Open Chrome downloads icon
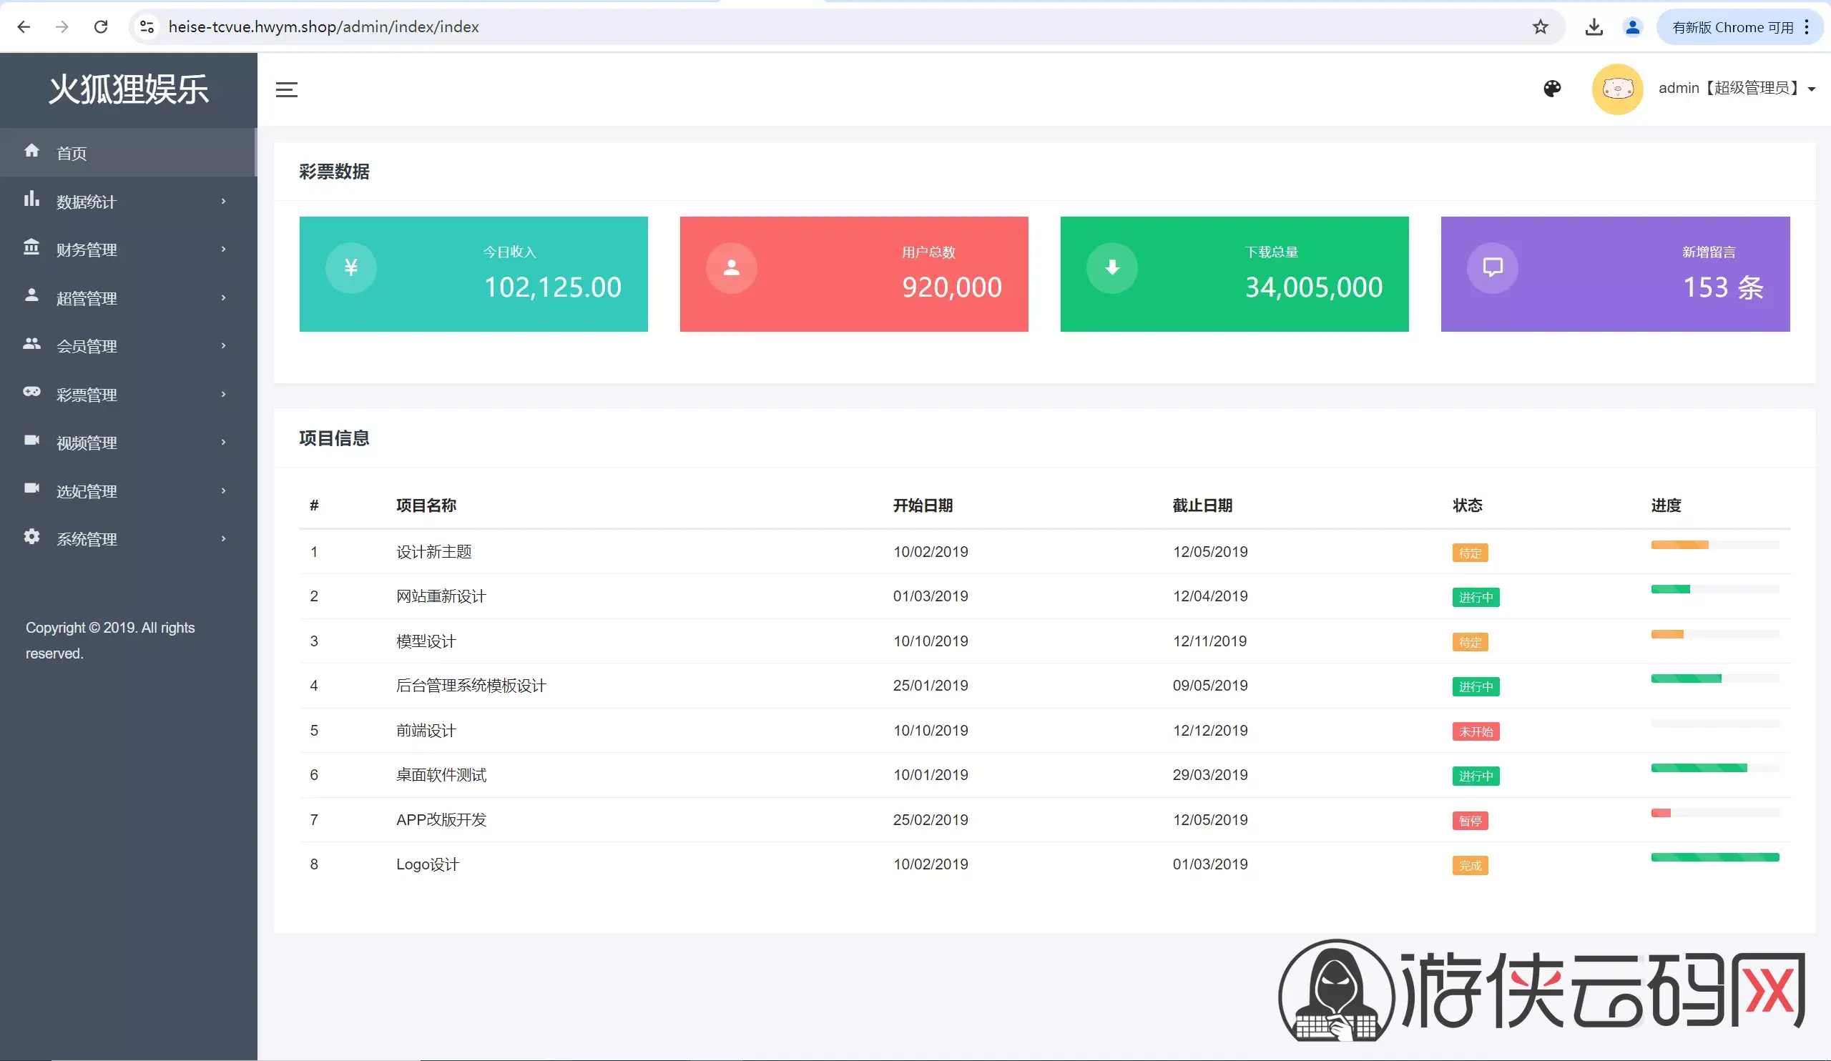The image size is (1831, 1061). tap(1594, 27)
